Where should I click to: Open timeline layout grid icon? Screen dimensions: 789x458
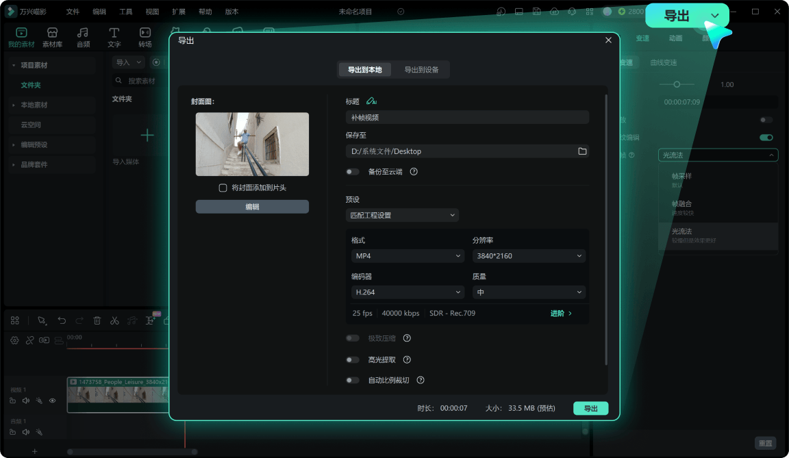pos(14,320)
